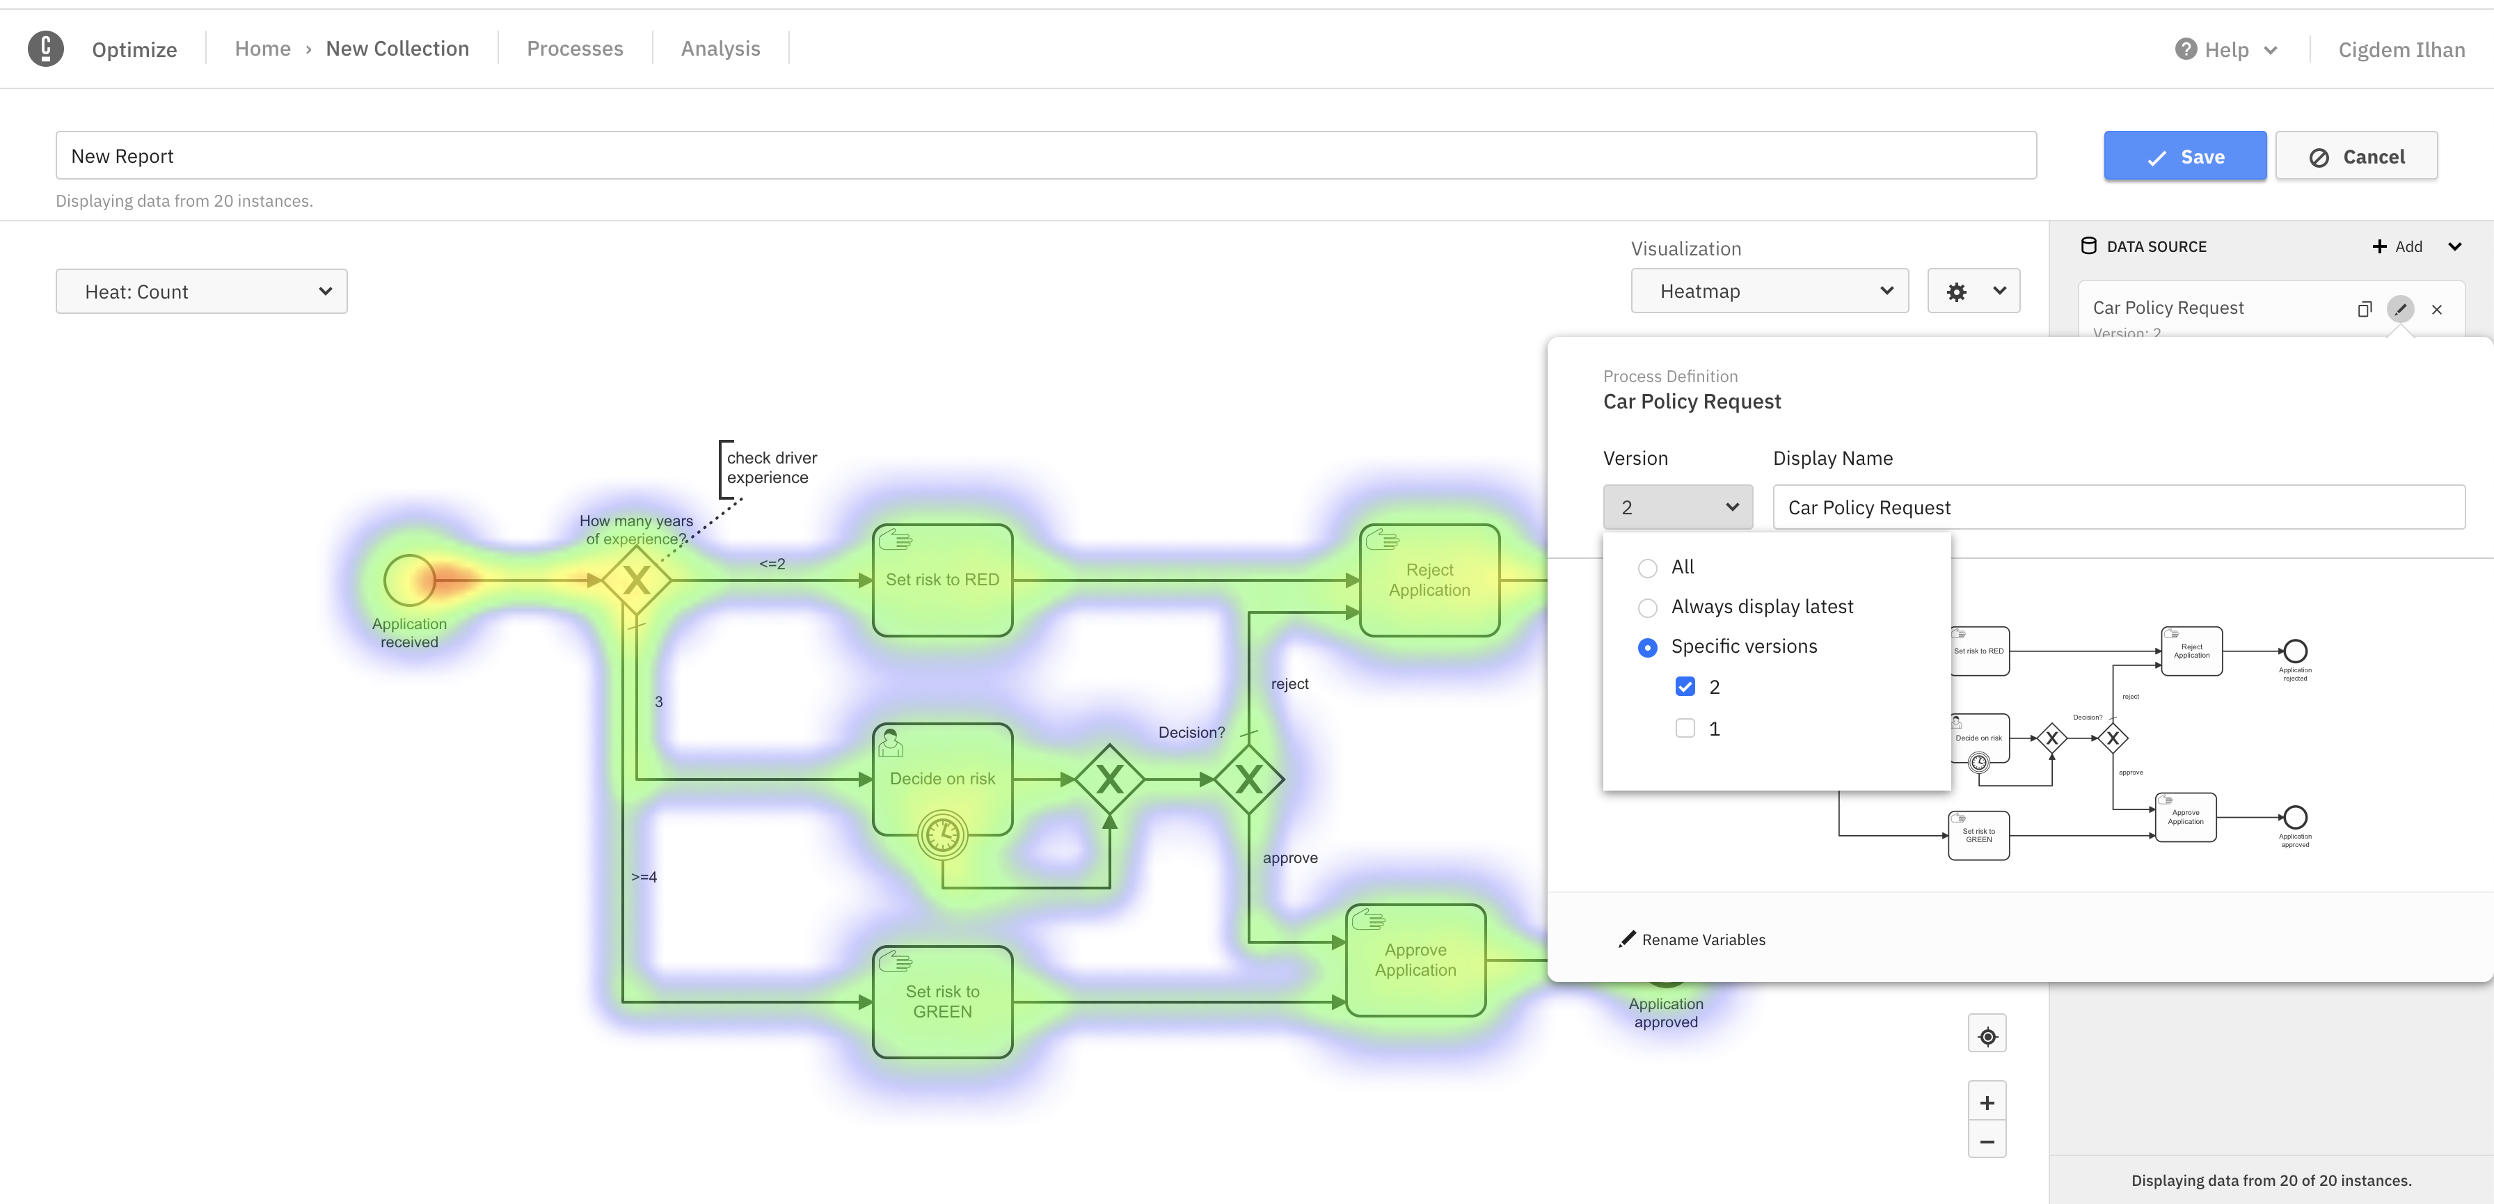2494x1204 pixels.
Task: Click the check driver experience annotation
Action: tap(770, 468)
